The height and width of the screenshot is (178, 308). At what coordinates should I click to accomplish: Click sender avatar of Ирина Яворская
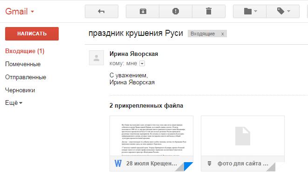(96, 58)
